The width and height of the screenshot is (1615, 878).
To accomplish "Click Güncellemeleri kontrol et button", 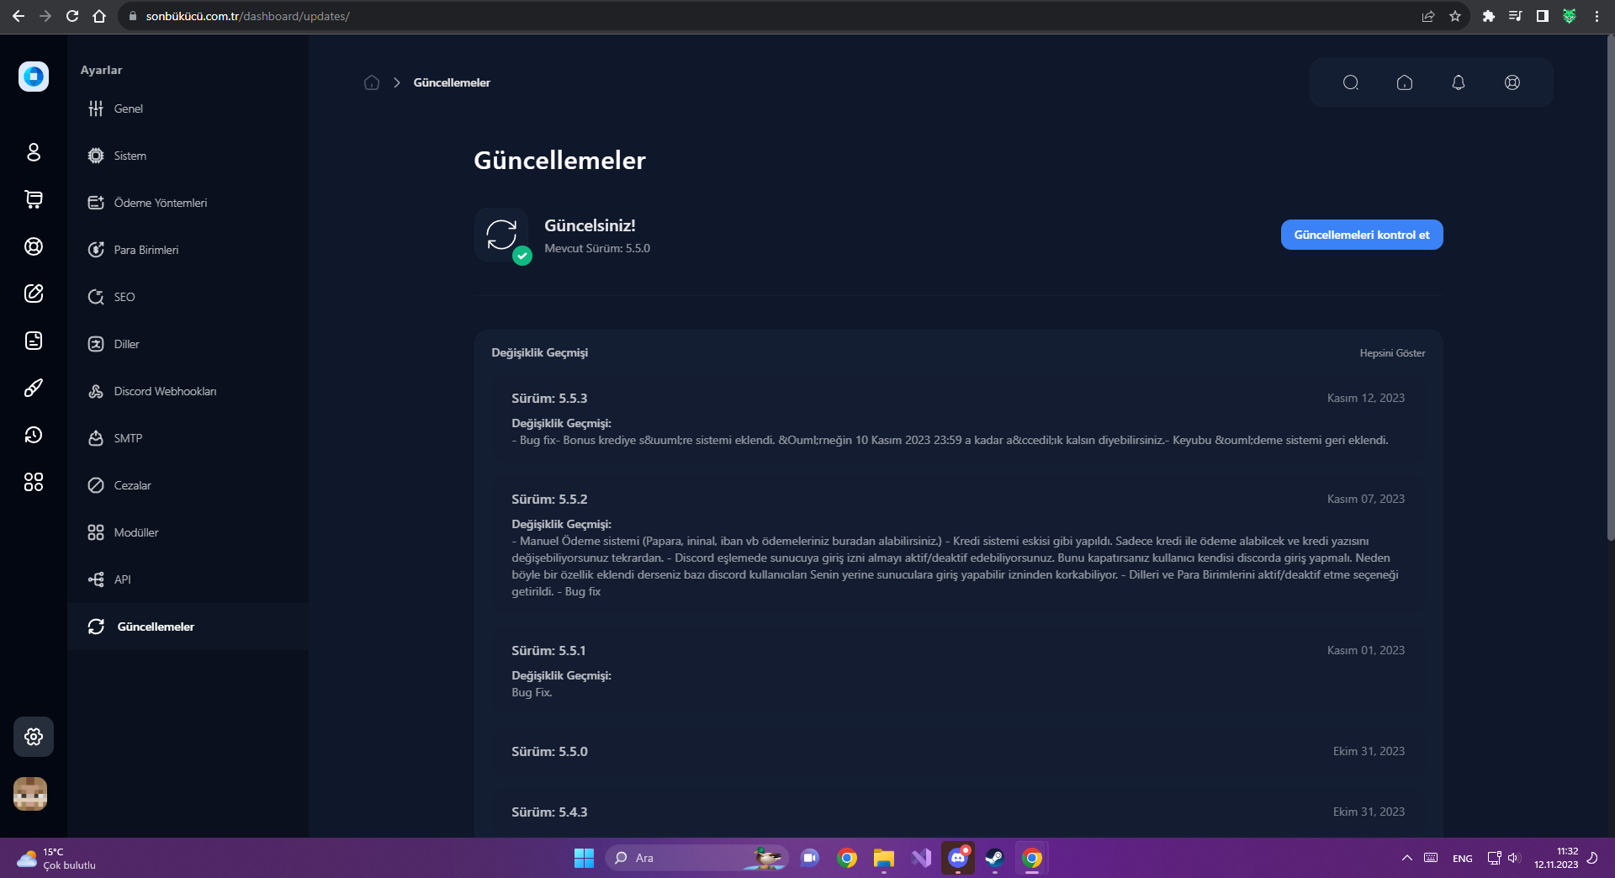I will 1362,235.
